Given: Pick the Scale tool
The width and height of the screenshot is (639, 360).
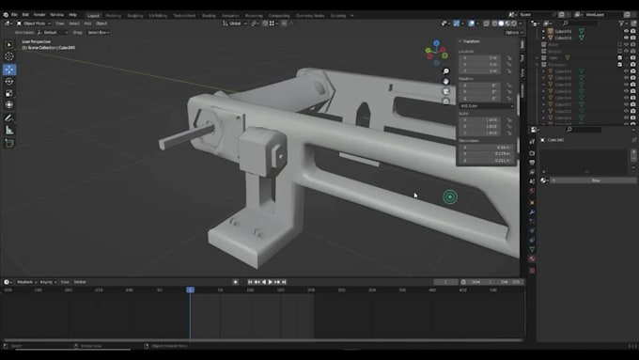Looking at the screenshot, I should tap(9, 93).
